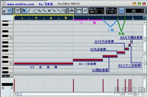Click the Show part borders button

79,11
